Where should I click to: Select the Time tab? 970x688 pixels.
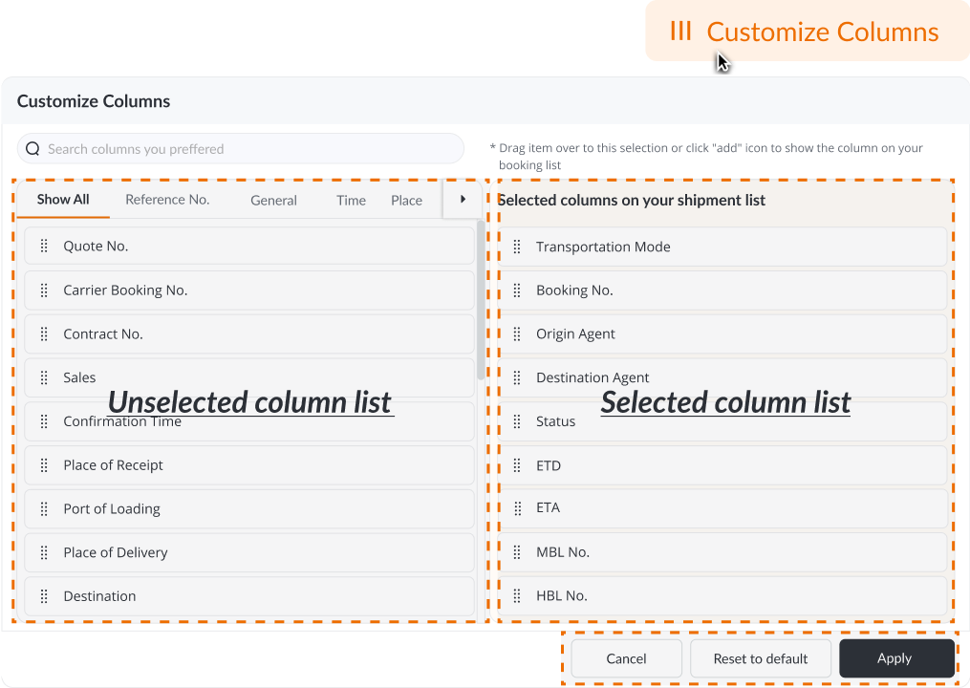(351, 201)
